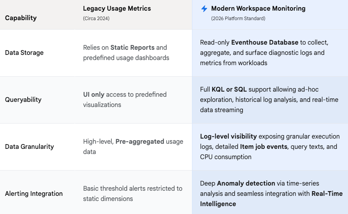Click the bold Pre-aggregated text
Viewport: 348px width, 214px height.
pos(140,141)
